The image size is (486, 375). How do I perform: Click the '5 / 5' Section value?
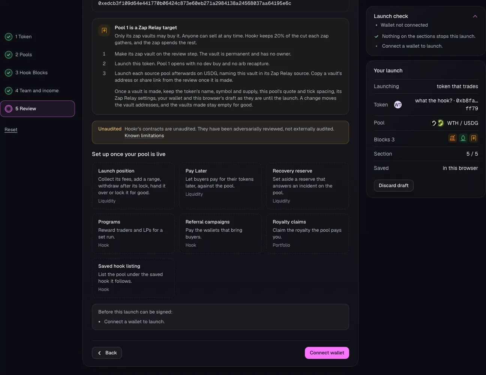point(472,154)
